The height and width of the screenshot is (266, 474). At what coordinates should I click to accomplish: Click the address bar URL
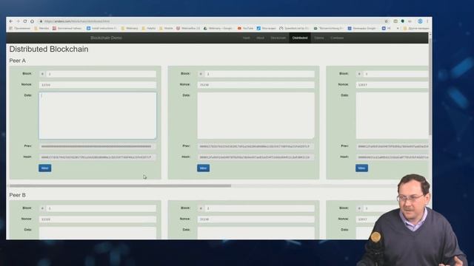coord(77,21)
